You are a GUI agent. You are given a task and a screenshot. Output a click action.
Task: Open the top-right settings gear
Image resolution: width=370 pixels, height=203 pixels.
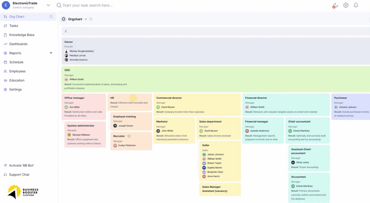346,5
